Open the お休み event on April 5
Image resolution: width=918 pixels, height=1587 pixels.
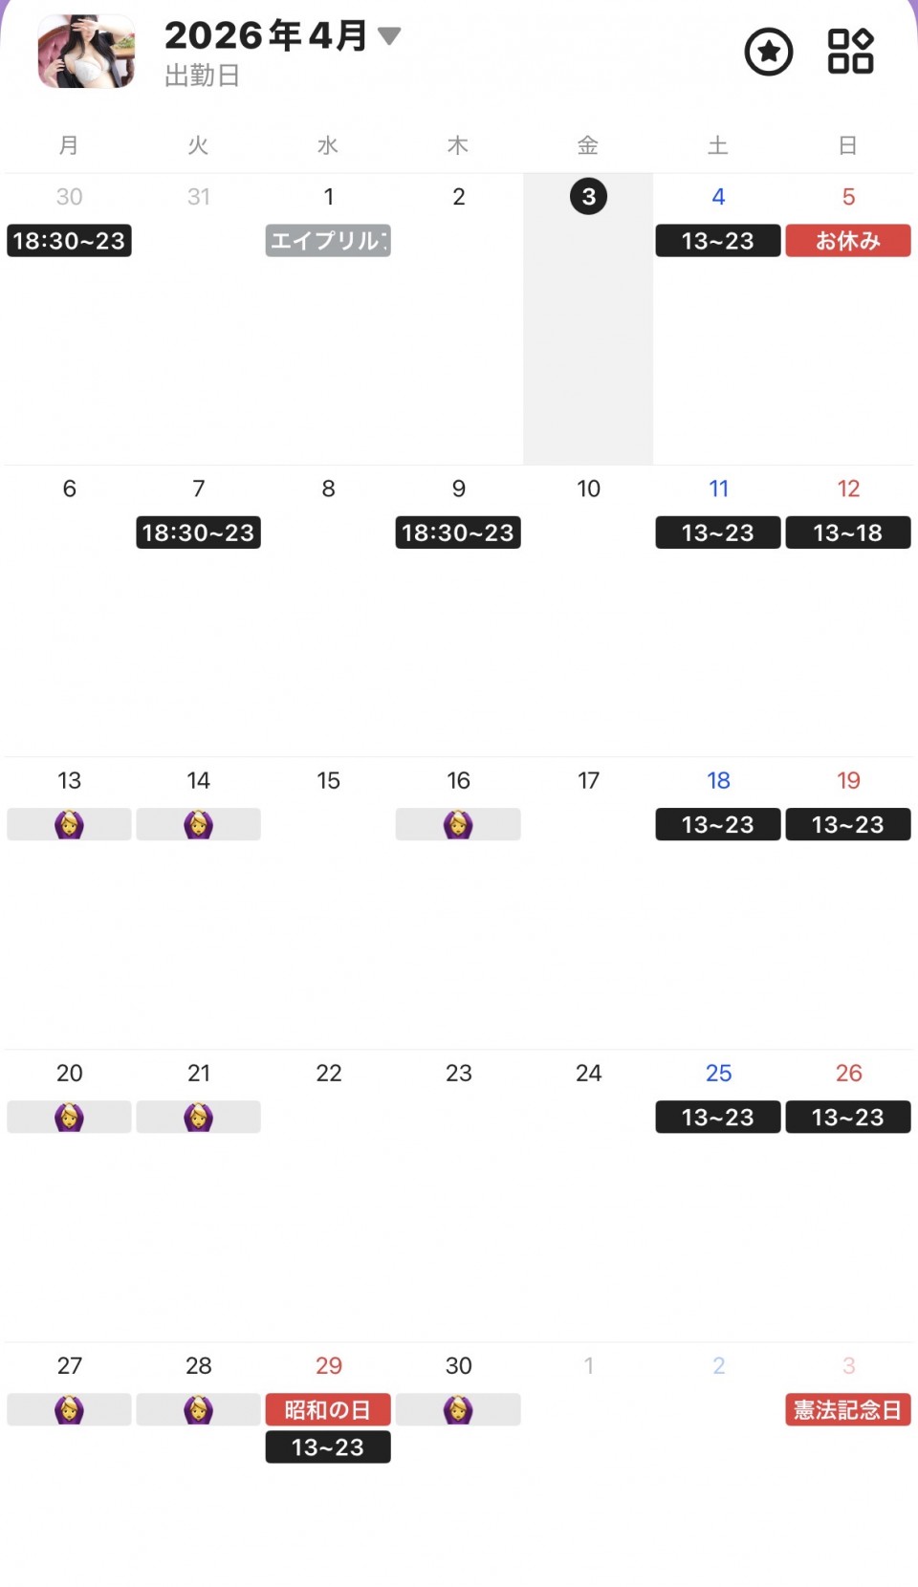coord(848,241)
